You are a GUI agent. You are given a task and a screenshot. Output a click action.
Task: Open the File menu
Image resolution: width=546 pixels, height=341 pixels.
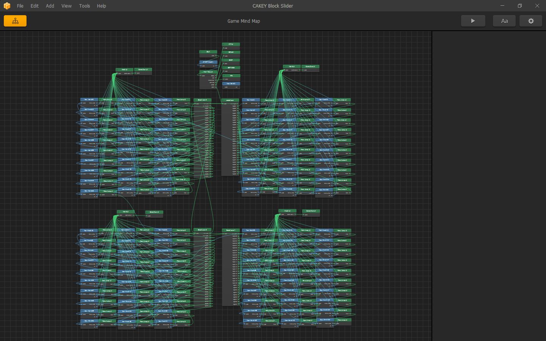pyautogui.click(x=20, y=6)
